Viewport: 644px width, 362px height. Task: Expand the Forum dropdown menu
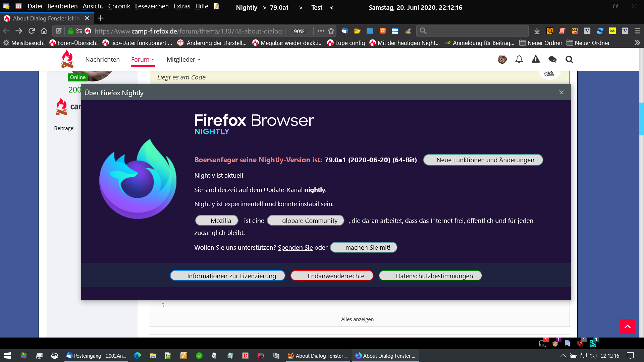(143, 59)
